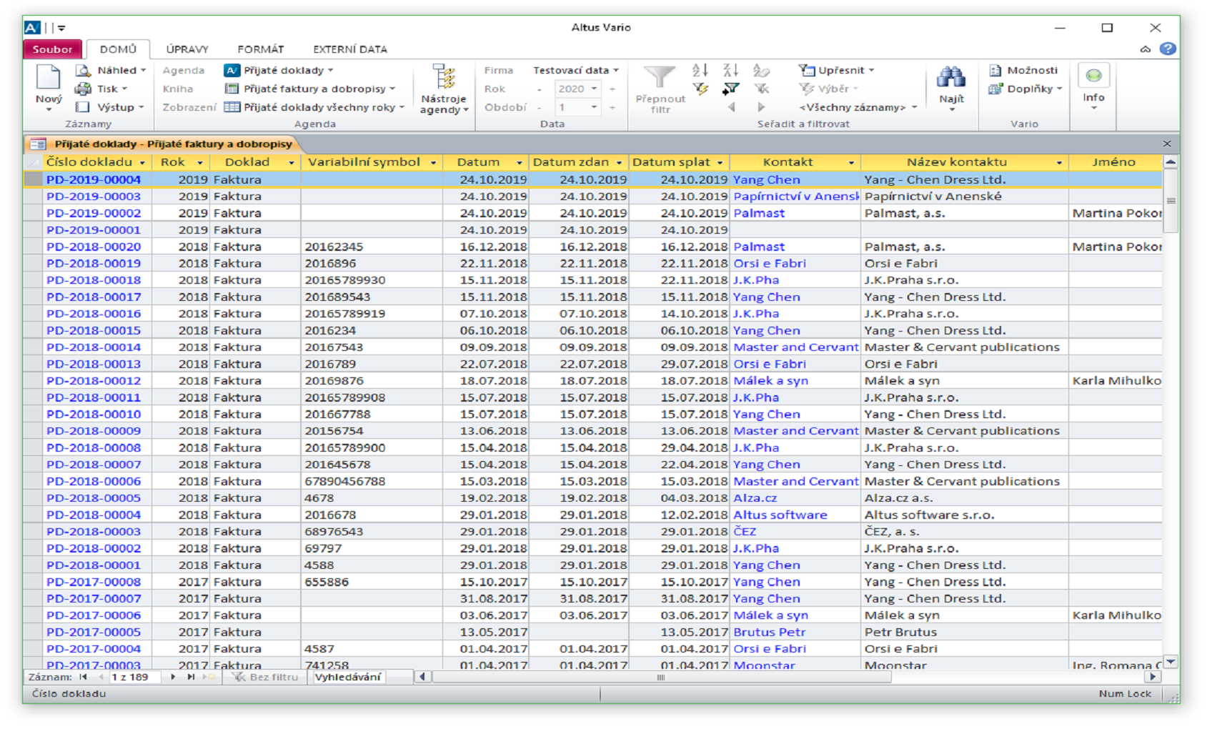1207x729 pixels.
Task: Open Přijaté faktury a dobropisy book dropdown
Action: [x=310, y=89]
